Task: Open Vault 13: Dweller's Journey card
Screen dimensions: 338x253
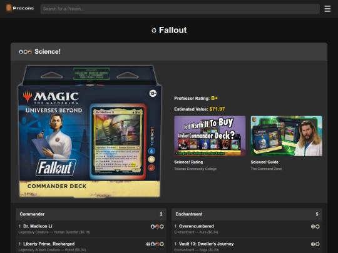Action: click(207, 244)
